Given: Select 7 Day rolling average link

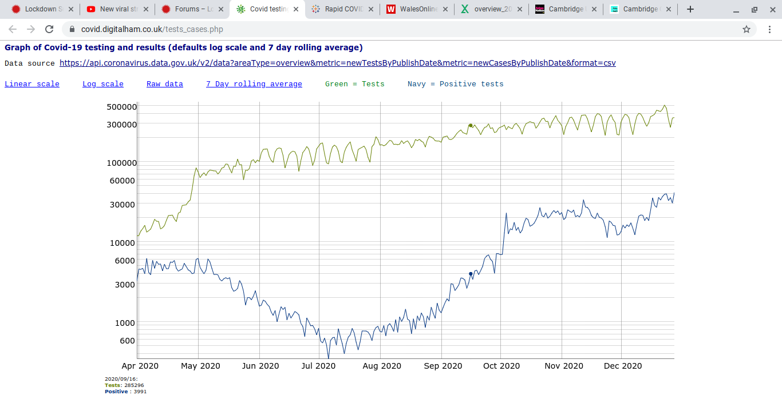Looking at the screenshot, I should tap(254, 84).
